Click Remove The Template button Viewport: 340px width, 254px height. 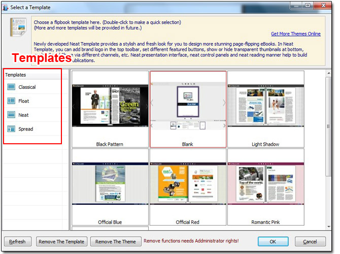tap(61, 241)
